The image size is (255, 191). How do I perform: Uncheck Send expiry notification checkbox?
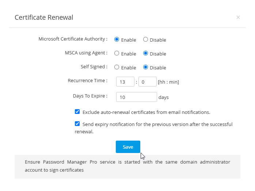pos(77,124)
